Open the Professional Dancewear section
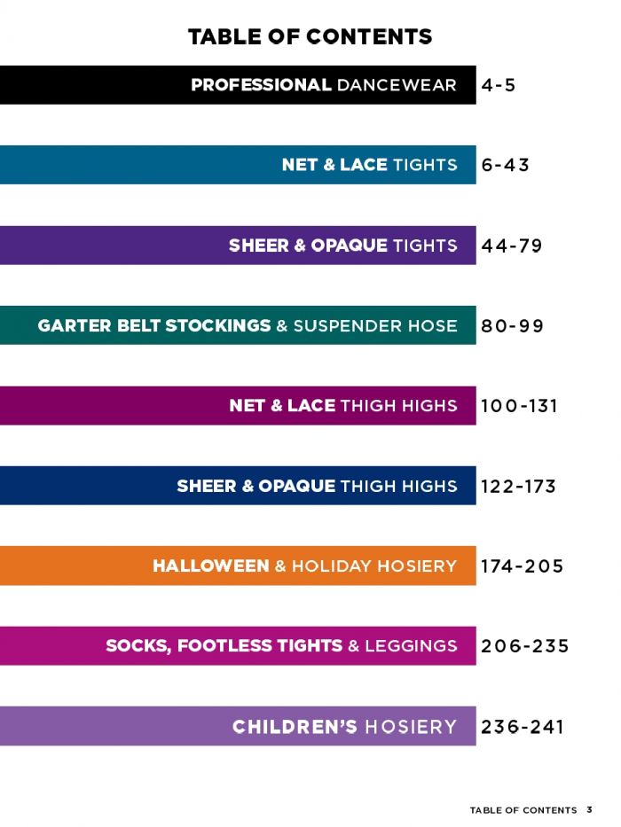The width and height of the screenshot is (621, 827). (x=324, y=85)
